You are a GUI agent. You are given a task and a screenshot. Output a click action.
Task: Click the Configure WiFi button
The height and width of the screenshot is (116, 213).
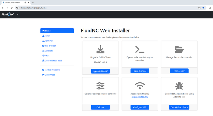tap(140, 107)
